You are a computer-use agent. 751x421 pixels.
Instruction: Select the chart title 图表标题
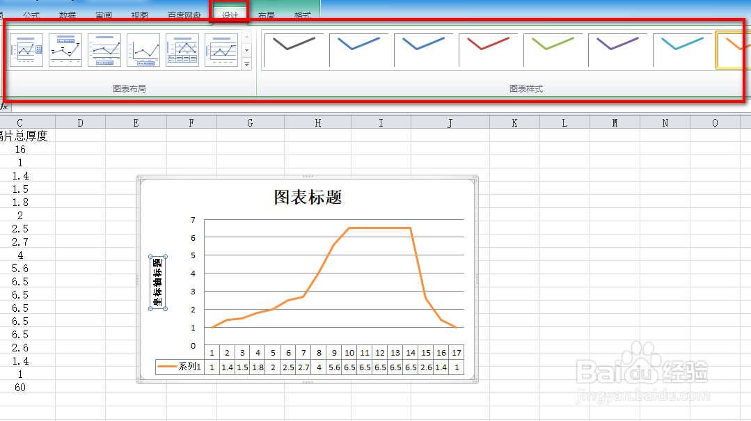point(308,198)
